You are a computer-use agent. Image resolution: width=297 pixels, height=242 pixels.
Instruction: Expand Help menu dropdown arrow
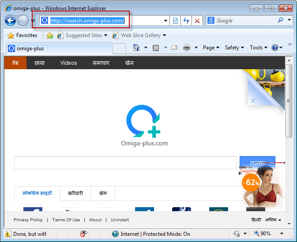pos(281,48)
